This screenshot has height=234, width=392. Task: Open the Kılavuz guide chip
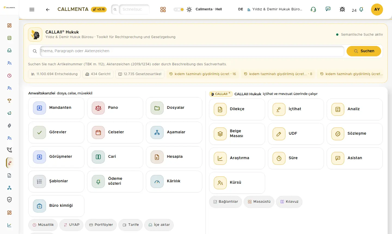tap(289, 202)
